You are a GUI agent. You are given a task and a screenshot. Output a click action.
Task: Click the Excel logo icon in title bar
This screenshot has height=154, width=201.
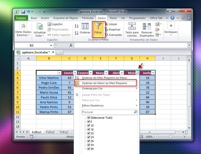click(x=16, y=12)
